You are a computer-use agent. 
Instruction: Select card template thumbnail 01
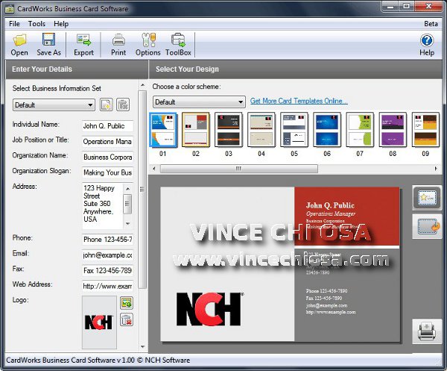162,130
